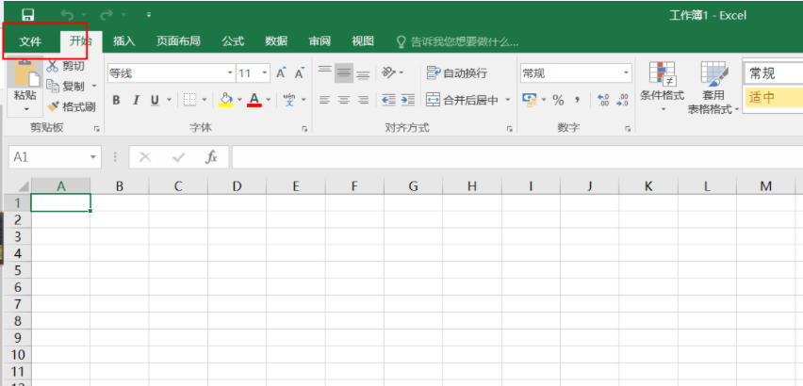Click the Paste (粘贴) button
Image resolution: width=803 pixels, height=386 pixels.
[x=25, y=85]
